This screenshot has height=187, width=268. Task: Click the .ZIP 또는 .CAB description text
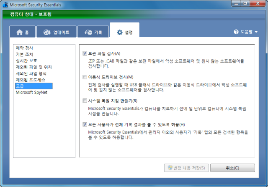click(x=166, y=63)
